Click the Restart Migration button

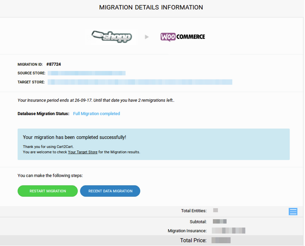coord(48,191)
